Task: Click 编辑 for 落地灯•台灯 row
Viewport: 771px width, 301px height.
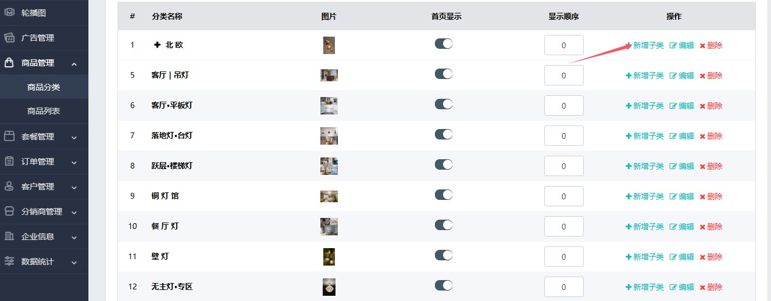Action: click(x=682, y=136)
